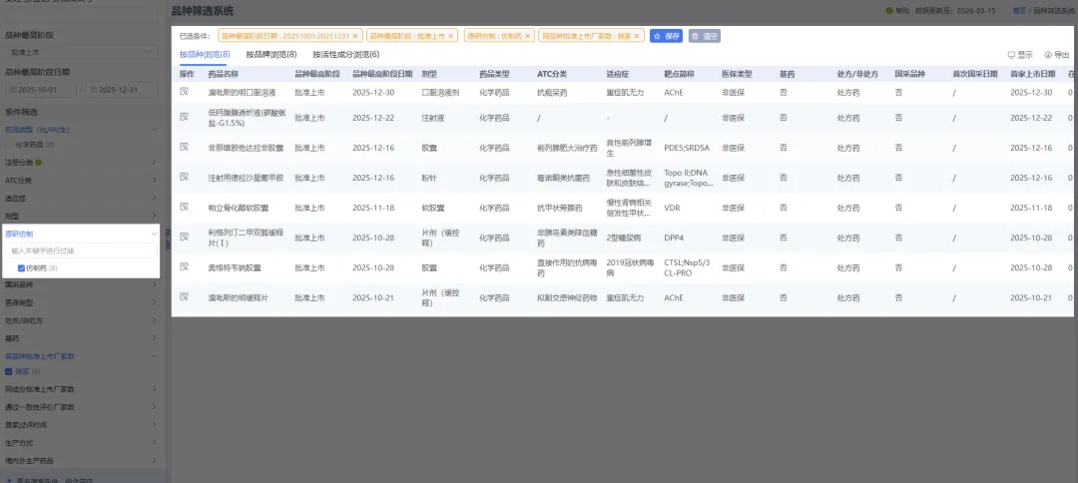The image size is (1078, 483).
Task: Click the 重症肌无力 cell in first row
Action: (x=625, y=92)
